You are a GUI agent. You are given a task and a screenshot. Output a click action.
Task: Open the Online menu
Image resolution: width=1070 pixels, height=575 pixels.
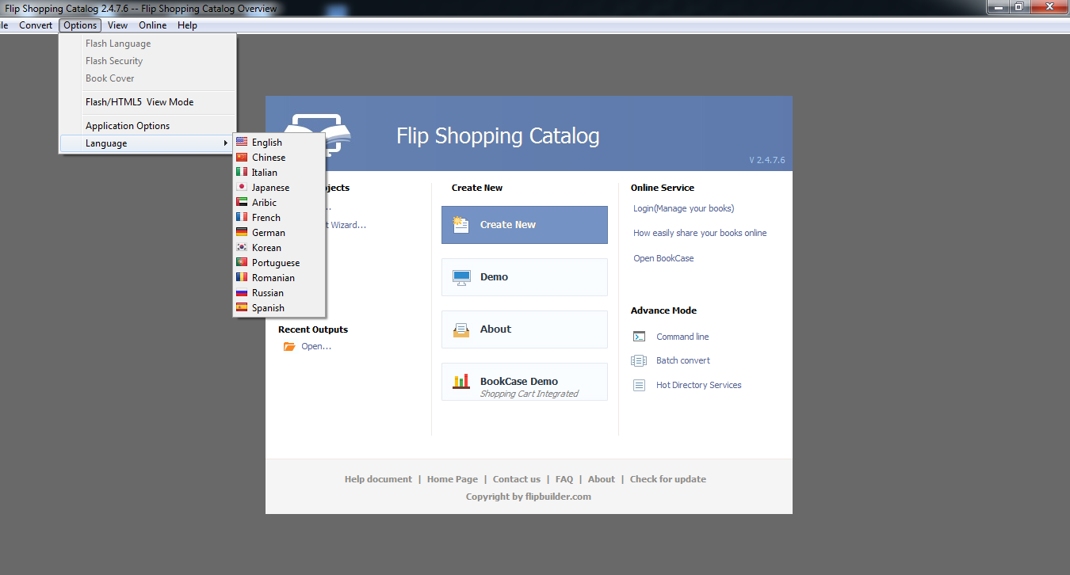coord(153,25)
